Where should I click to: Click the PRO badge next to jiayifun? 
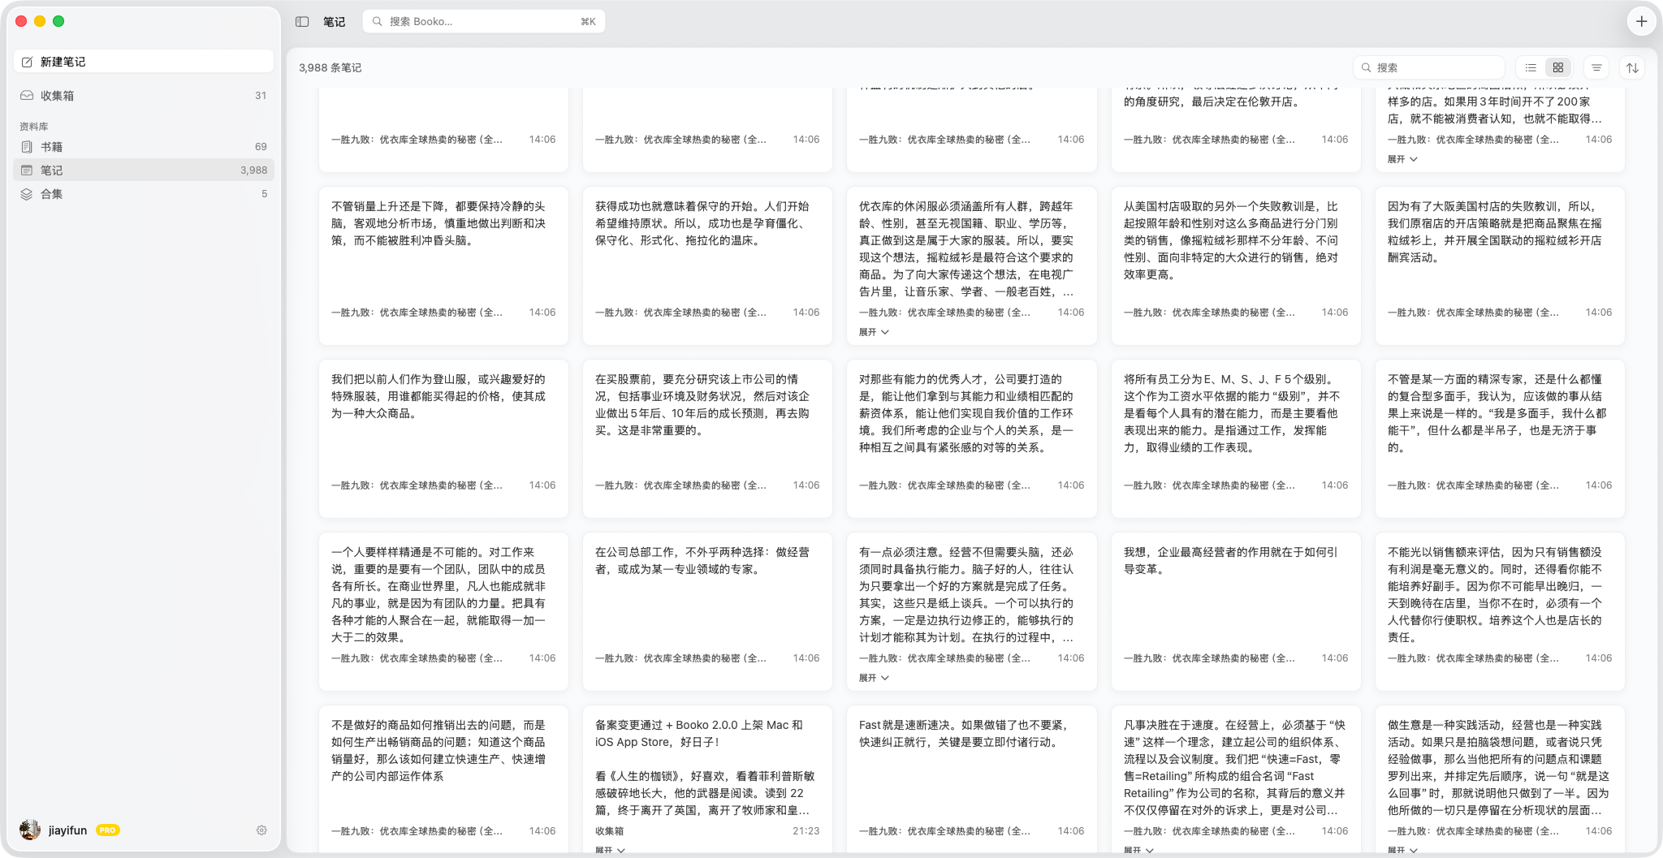(107, 830)
